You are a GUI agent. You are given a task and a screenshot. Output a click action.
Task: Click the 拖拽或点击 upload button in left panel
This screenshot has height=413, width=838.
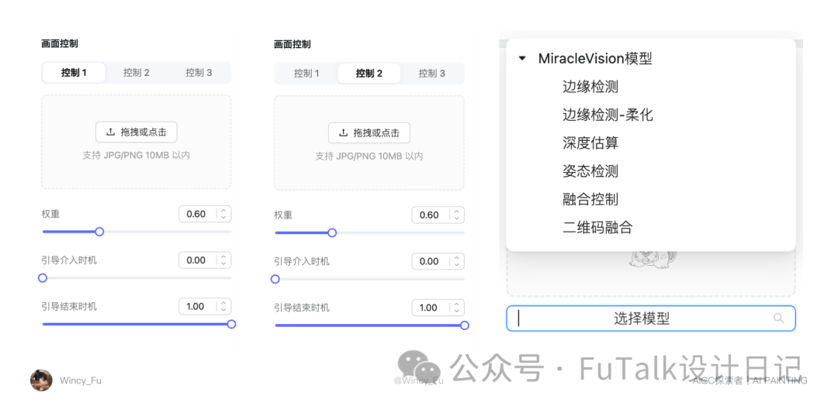tap(137, 132)
